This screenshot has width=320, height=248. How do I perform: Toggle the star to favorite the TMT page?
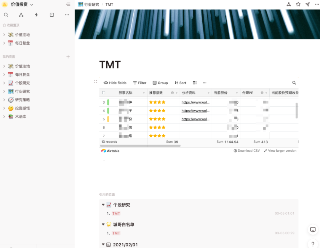coord(298,4)
